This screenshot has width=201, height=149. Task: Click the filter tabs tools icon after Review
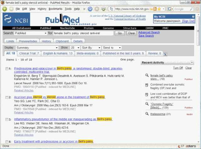(x=165, y=54)
